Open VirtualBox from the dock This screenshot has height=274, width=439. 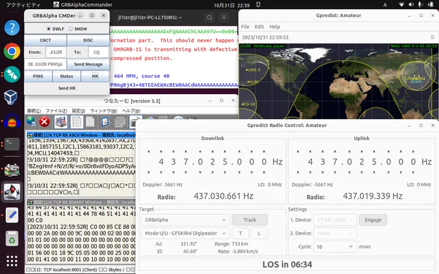pyautogui.click(x=11, y=97)
